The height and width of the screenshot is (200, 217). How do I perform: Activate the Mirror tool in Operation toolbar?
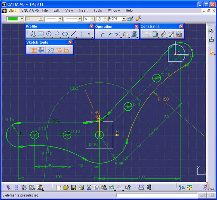[126, 34]
